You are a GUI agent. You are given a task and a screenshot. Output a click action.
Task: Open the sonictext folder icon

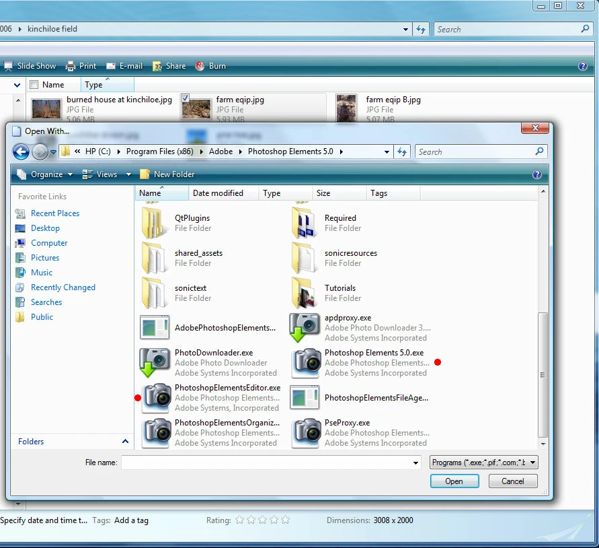click(x=154, y=293)
